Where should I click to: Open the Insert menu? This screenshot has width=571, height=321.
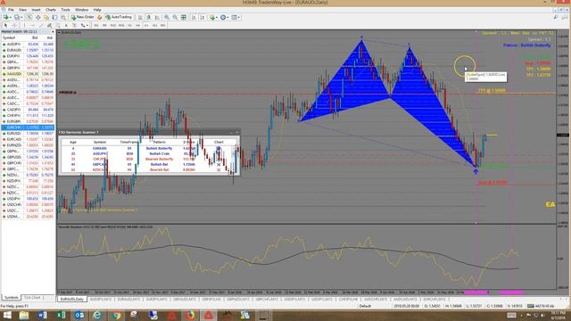click(x=36, y=10)
